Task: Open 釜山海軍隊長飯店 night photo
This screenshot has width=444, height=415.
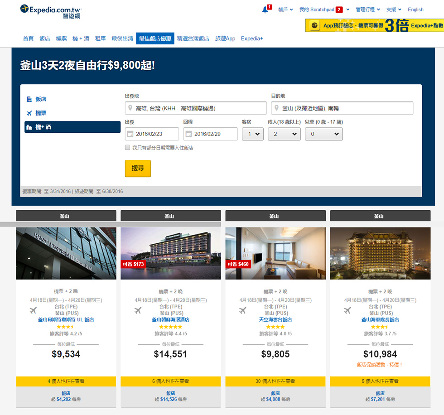Action: pyautogui.click(x=380, y=253)
